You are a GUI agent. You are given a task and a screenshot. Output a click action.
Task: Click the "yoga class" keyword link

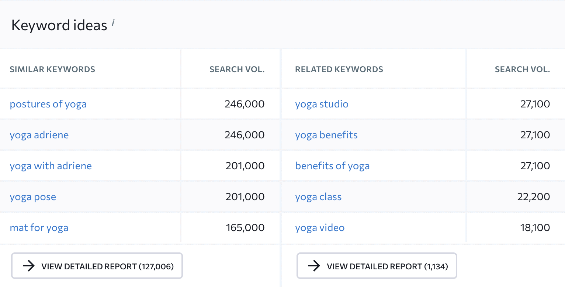point(318,197)
